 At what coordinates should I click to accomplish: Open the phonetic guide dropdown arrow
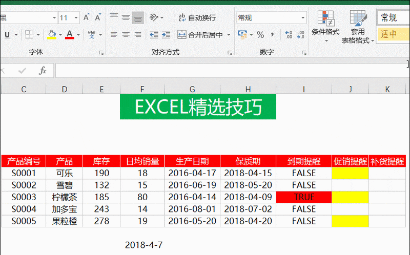click(100, 34)
